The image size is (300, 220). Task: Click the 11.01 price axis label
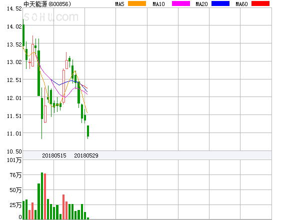click(x=14, y=133)
